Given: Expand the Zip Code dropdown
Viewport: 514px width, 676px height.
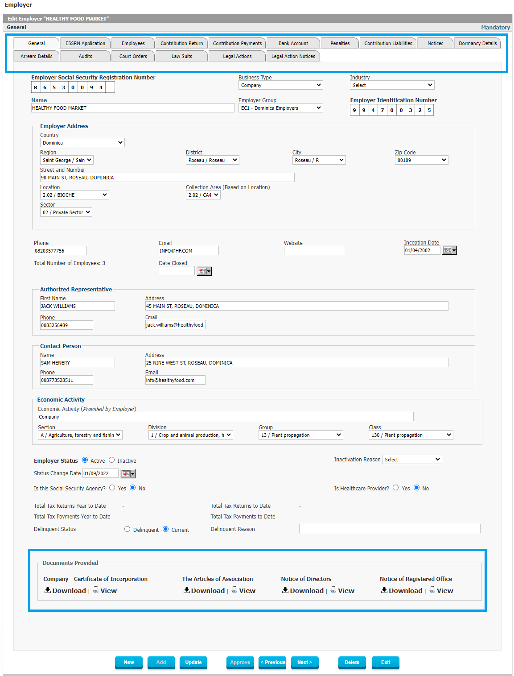Looking at the screenshot, I should click(x=421, y=160).
